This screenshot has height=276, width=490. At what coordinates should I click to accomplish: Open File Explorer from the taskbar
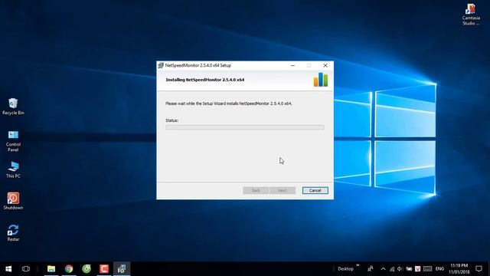[x=51, y=269]
